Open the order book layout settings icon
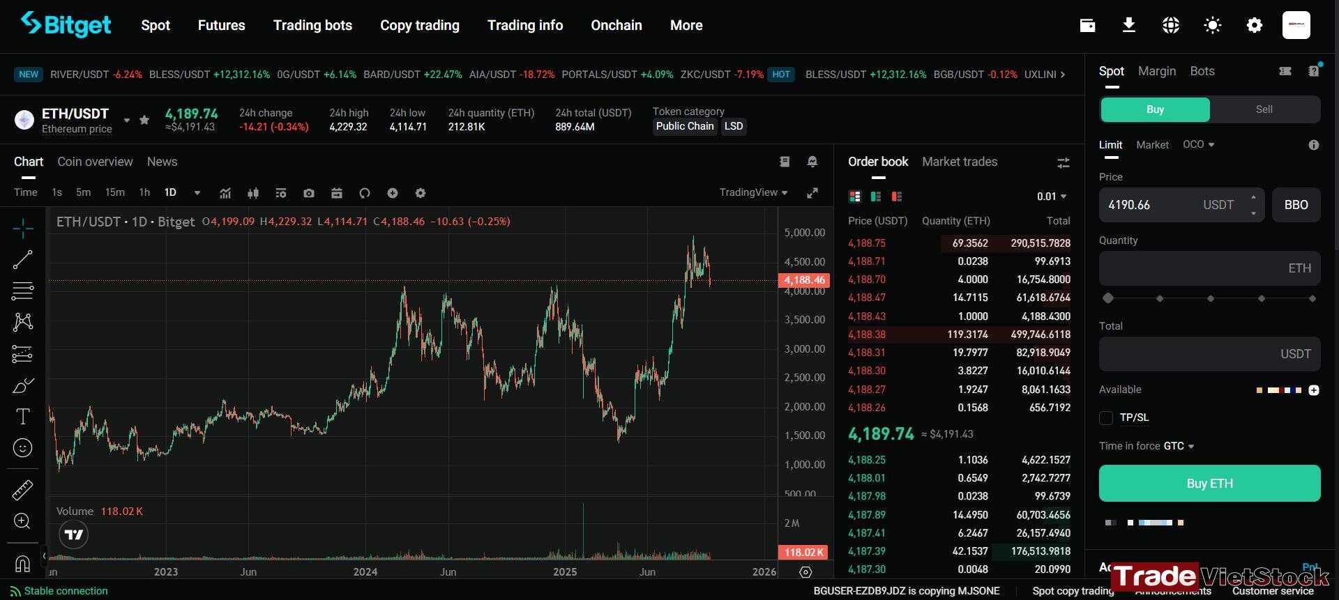 [1063, 162]
